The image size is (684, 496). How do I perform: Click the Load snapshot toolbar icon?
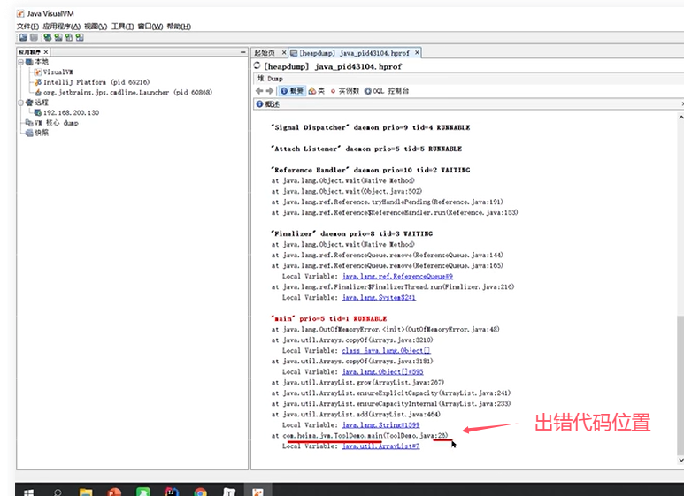pos(23,37)
